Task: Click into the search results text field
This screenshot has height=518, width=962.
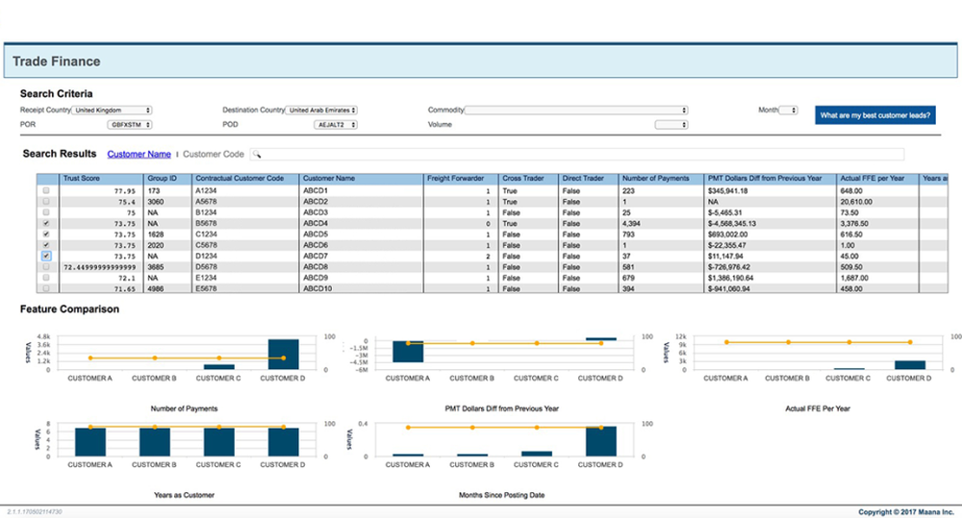Action: click(577, 155)
